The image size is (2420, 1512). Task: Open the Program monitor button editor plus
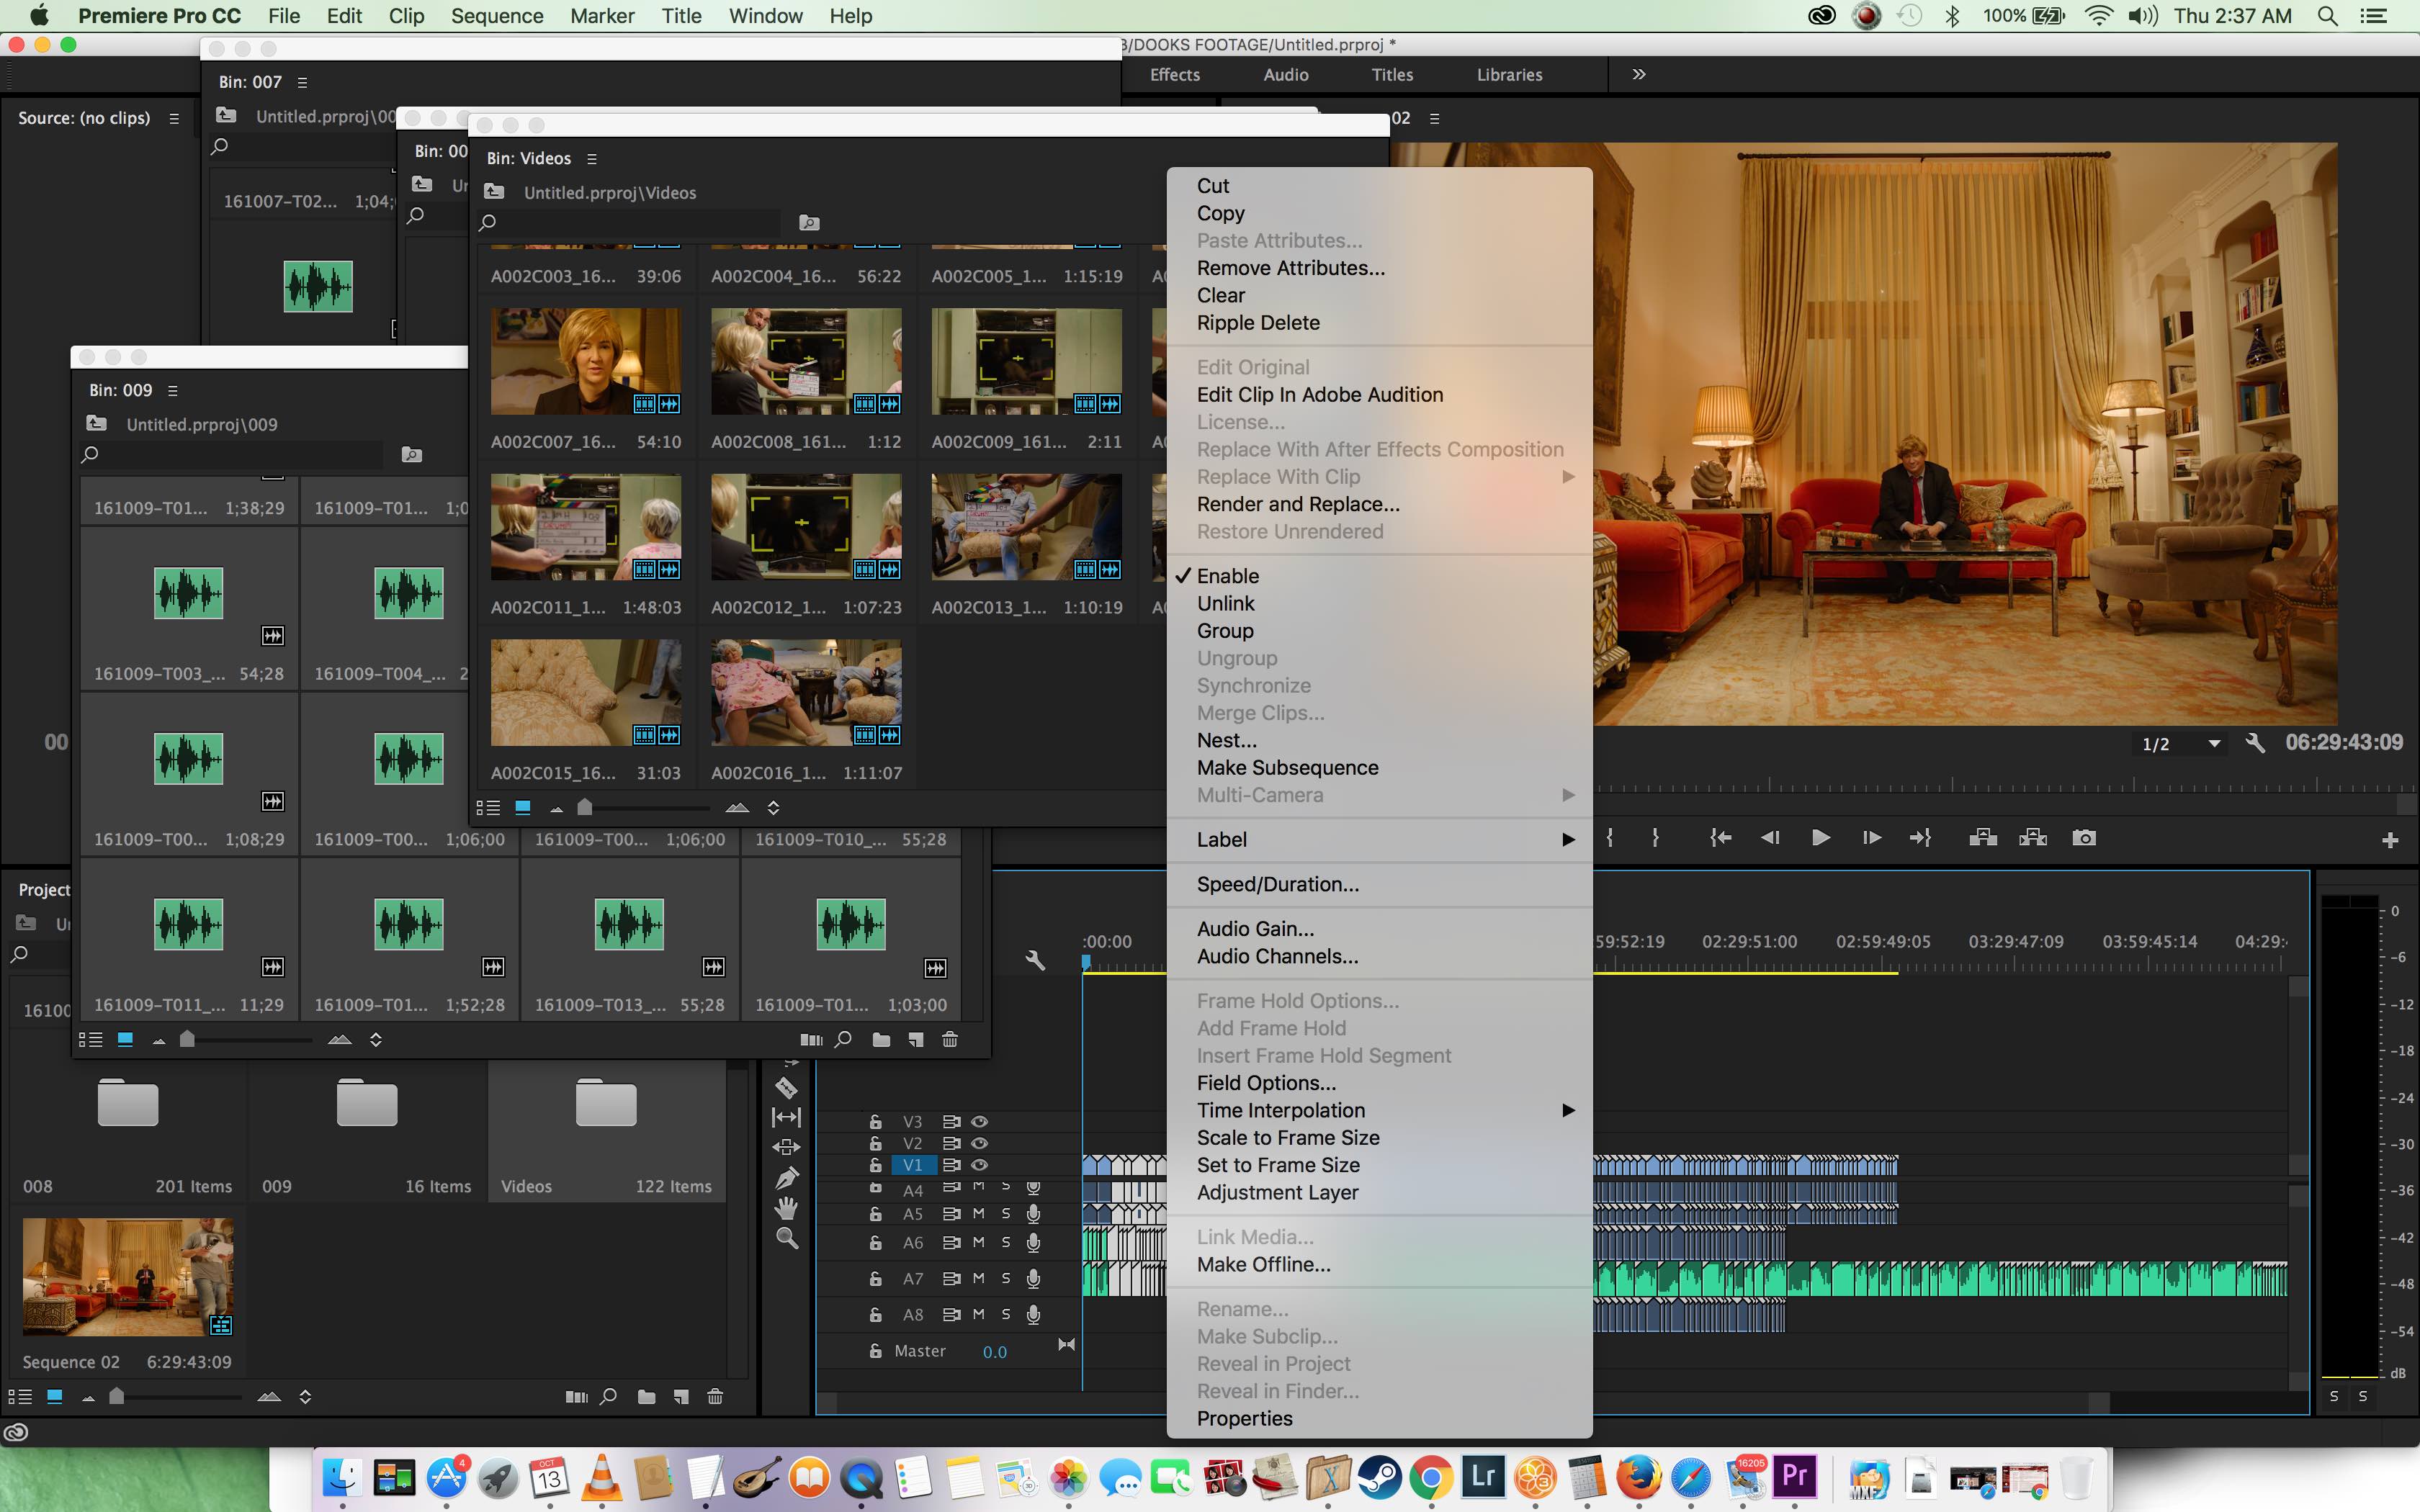2390,841
